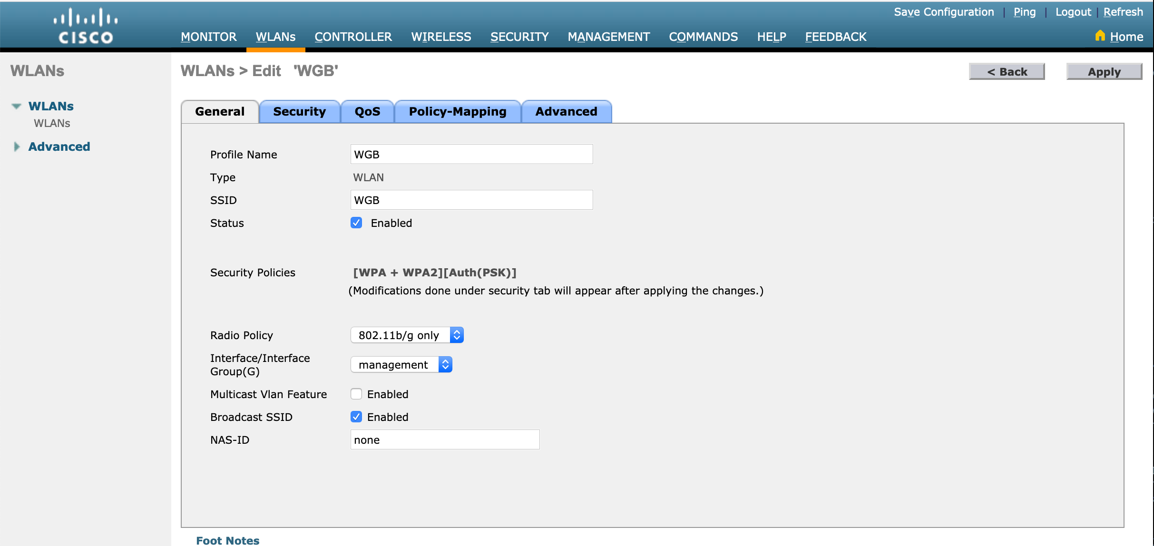The image size is (1154, 546).
Task: Open the COMMANDS menu
Action: (x=704, y=37)
